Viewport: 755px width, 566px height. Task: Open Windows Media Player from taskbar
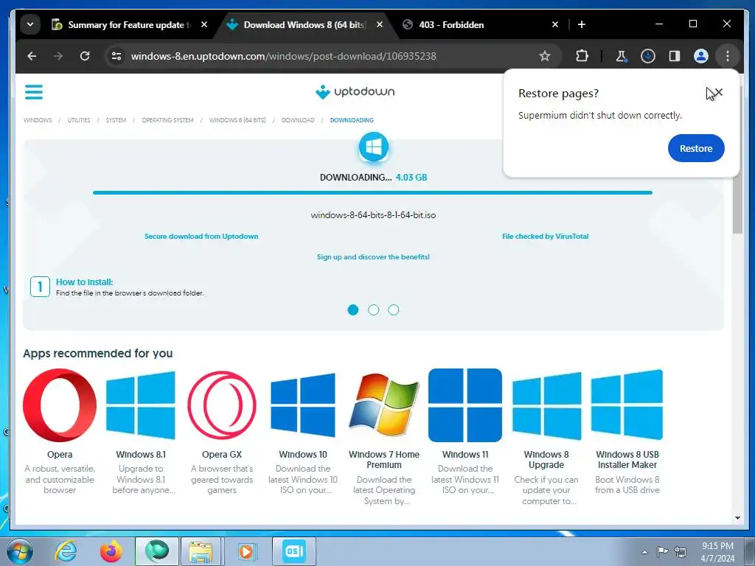(246, 551)
